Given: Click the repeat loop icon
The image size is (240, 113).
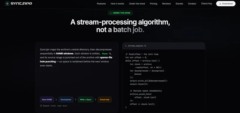Looking at the screenshot, I should 41,106.
